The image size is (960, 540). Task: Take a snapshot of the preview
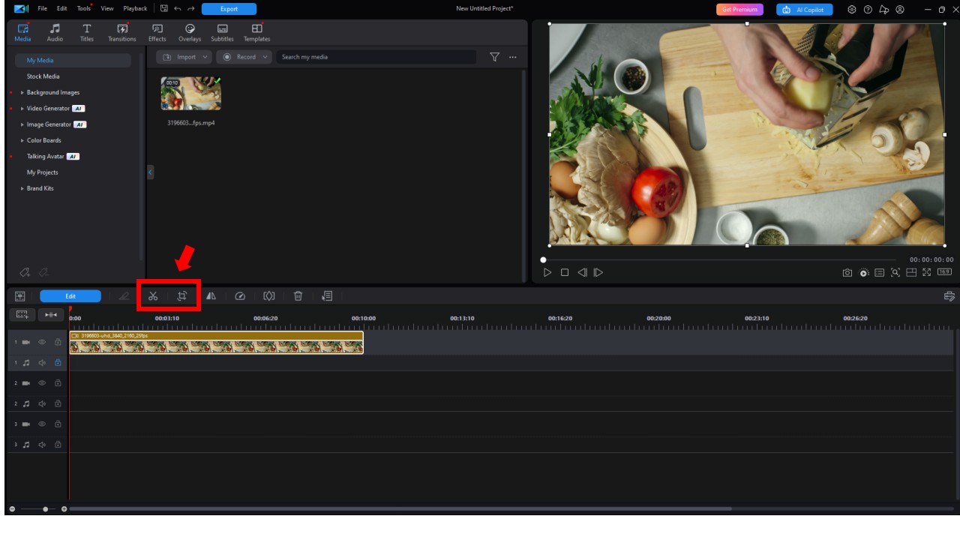pyautogui.click(x=847, y=272)
